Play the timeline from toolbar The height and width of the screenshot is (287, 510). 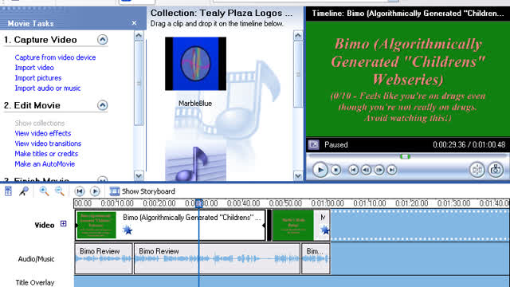95,191
